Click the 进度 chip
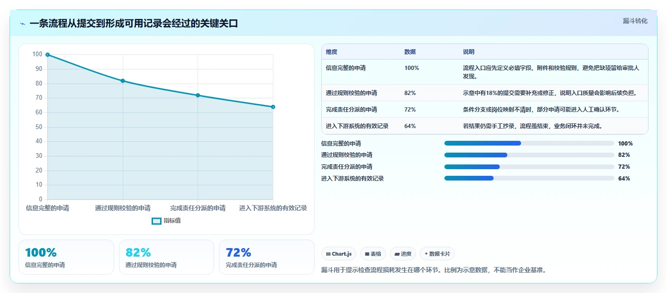The height and width of the screenshot is (293, 667). pos(403,254)
